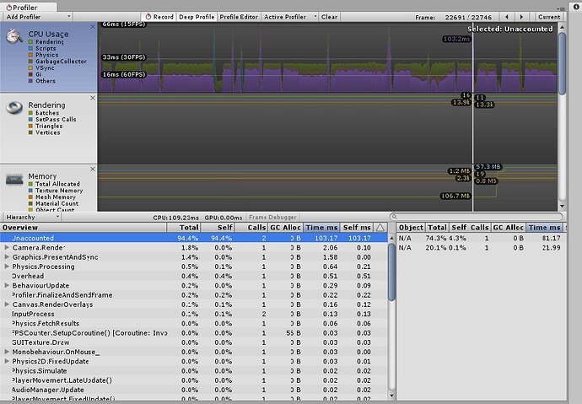Click the info icon at top right
The image size is (582, 404).
click(x=576, y=7)
